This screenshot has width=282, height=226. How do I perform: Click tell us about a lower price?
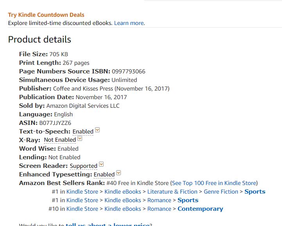point(108,224)
